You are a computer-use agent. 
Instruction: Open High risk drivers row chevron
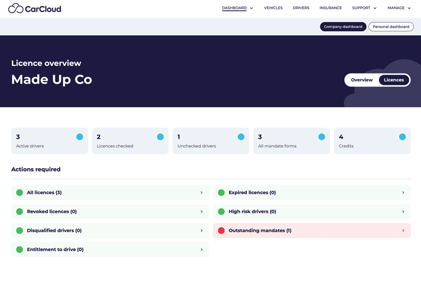403,211
